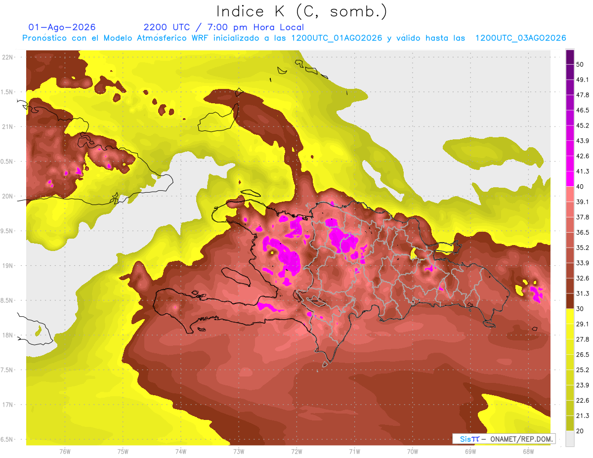The height and width of the screenshot is (458, 593).
Task: Click the legend value "25.2"
Action: (583, 370)
